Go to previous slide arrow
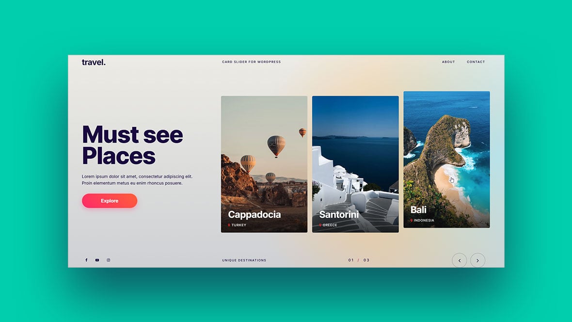The height and width of the screenshot is (322, 572). [x=459, y=260]
